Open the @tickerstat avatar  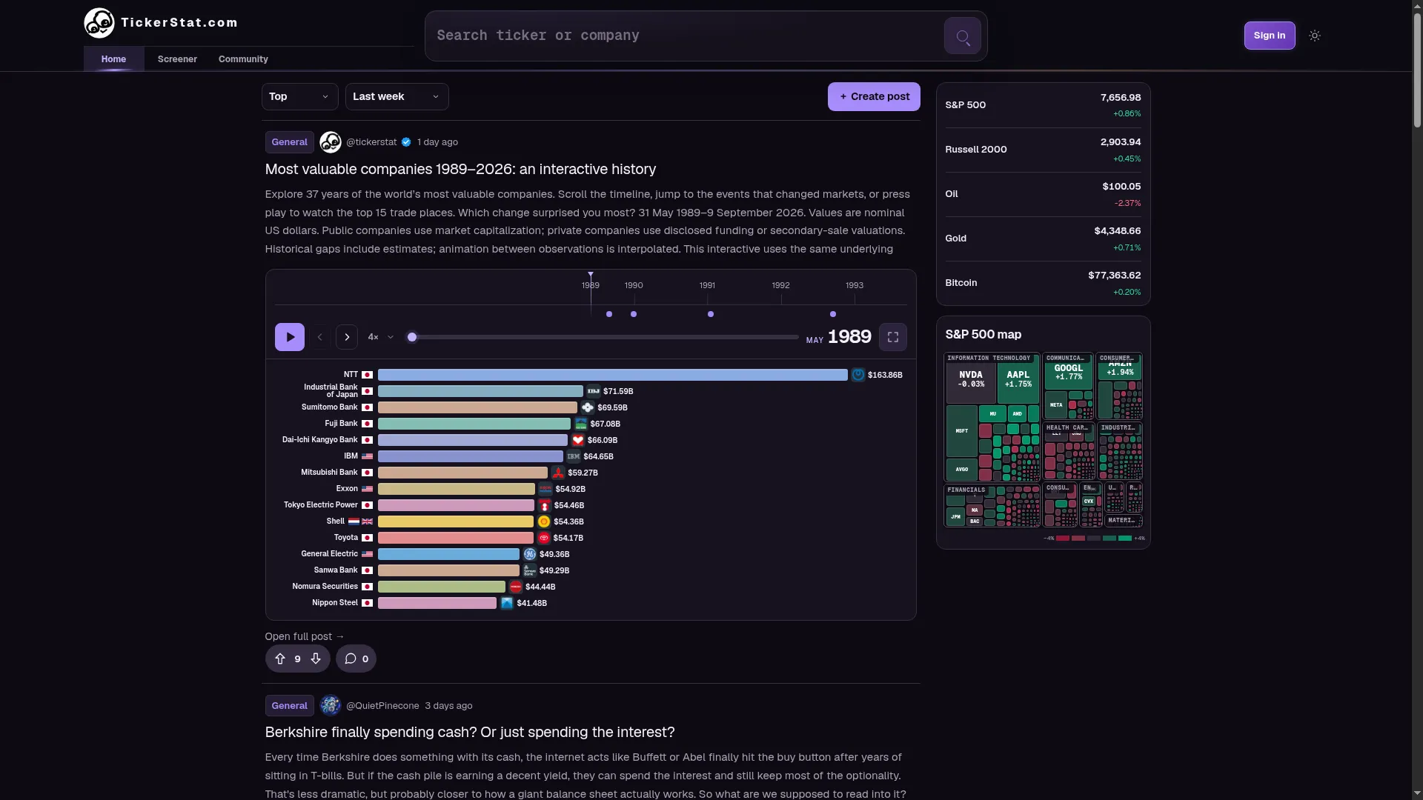331,142
